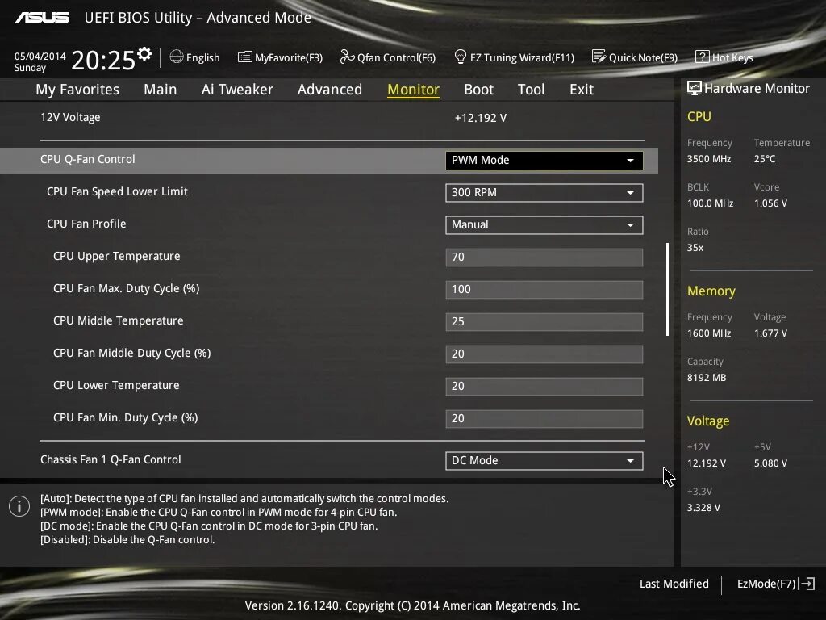Image resolution: width=826 pixels, height=620 pixels.
Task: Select the 12V Voltage row label
Action: pos(70,118)
